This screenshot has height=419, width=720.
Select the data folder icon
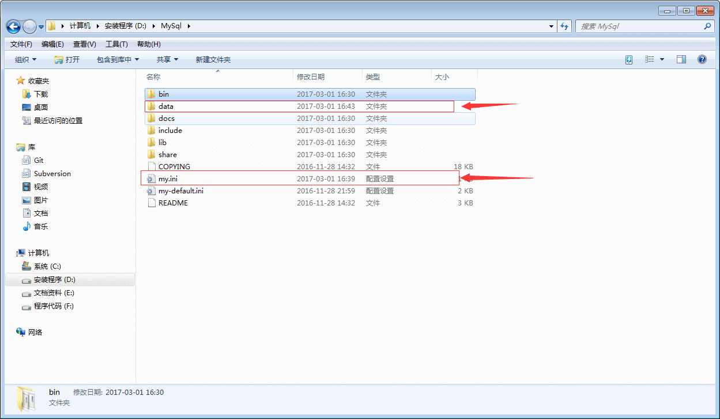pos(151,106)
